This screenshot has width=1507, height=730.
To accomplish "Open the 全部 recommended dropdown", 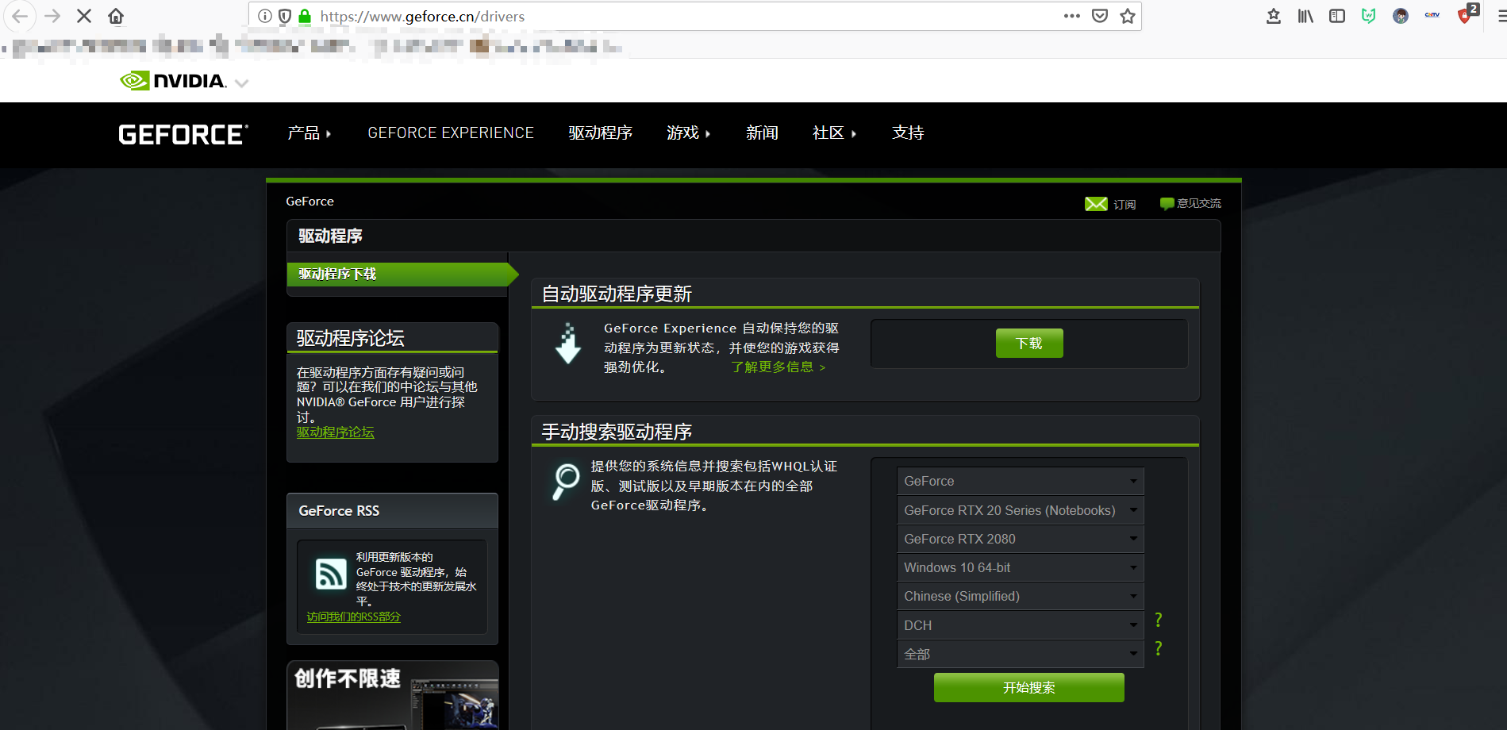I will (x=1021, y=654).
